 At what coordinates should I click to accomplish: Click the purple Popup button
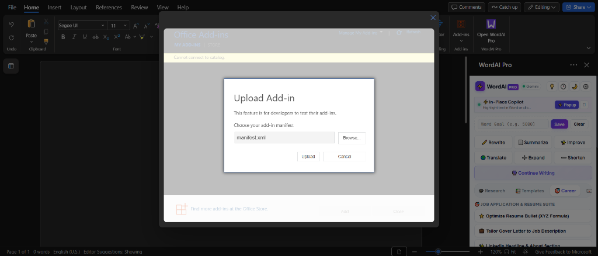point(566,105)
